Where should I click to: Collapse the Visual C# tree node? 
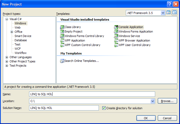pos(7,19)
